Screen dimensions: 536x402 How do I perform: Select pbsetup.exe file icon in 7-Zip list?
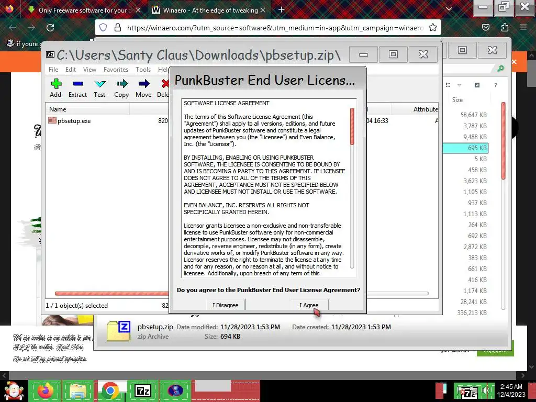52,120
